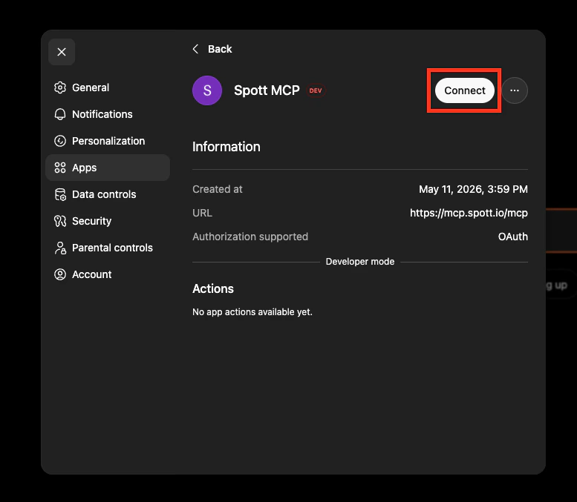This screenshot has width=577, height=502.
Task: Click the OAuth authorization value
Action: coord(513,237)
